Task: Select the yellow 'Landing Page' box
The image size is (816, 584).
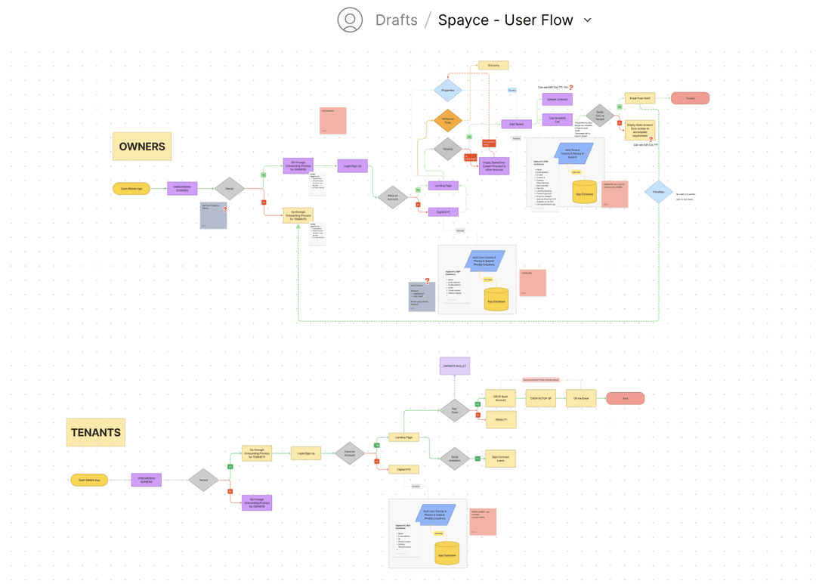Action: (403, 437)
